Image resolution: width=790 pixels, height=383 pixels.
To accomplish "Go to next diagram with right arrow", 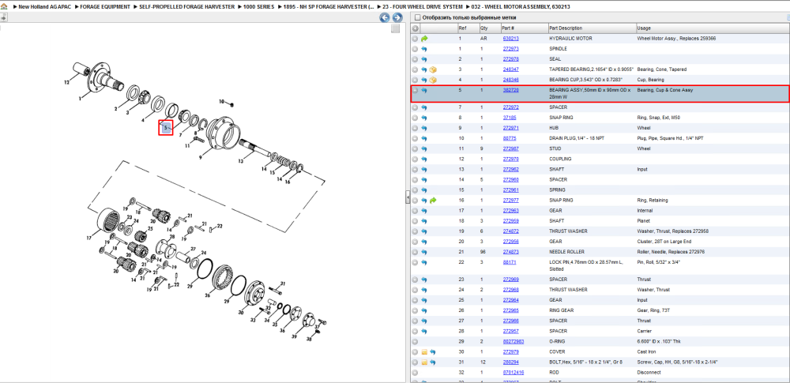I will 397,17.
